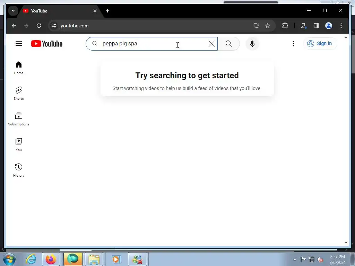Click the vertical scrollbar up arrow

346,37
